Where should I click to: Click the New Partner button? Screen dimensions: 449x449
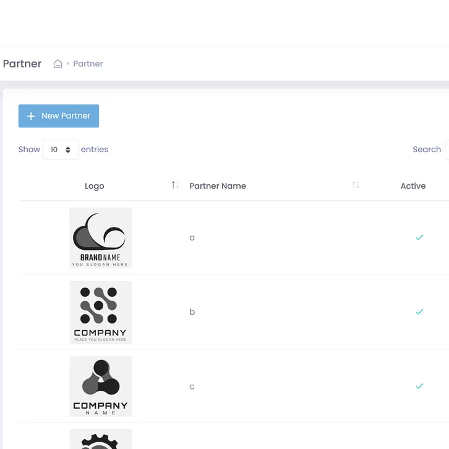[x=59, y=116]
